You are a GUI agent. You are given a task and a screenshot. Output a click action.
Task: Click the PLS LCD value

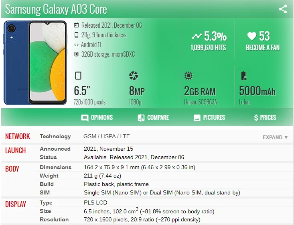tap(95, 202)
